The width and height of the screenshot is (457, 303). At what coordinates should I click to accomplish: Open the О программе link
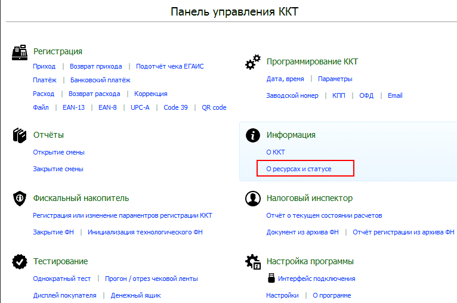point(332,295)
